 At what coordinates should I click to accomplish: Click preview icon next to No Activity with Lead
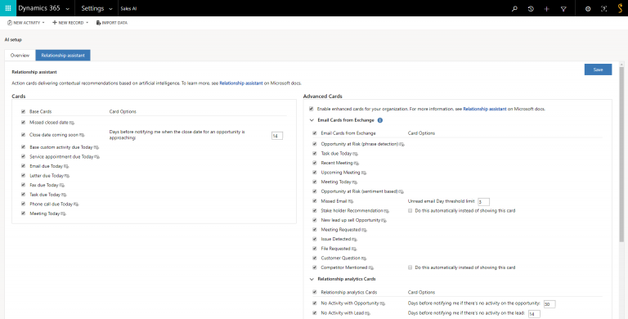click(367, 313)
